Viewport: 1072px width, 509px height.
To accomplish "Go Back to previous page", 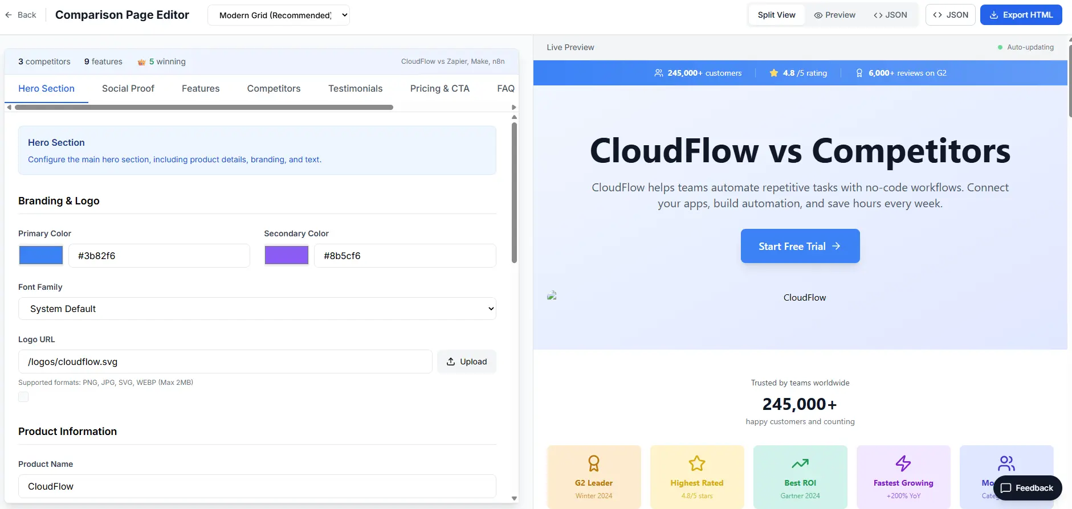I will pyautogui.click(x=21, y=15).
